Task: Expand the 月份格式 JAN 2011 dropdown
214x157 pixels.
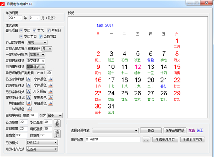Action: [42, 142]
